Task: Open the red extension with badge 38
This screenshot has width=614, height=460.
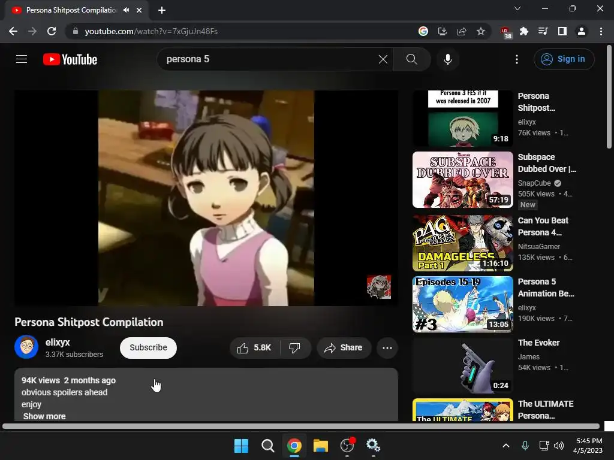Action: click(x=506, y=32)
